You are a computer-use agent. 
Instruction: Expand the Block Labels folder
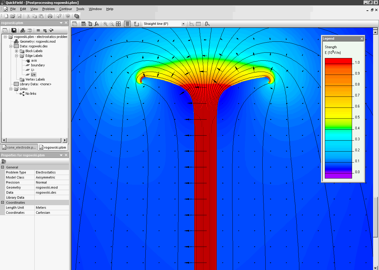17,51
